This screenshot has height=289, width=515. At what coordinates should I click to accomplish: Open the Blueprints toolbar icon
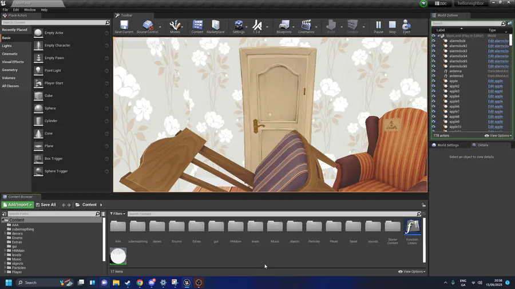284,26
